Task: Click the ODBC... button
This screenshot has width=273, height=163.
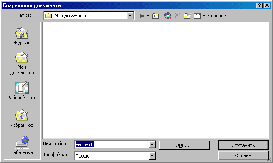Action: pyautogui.click(x=184, y=145)
